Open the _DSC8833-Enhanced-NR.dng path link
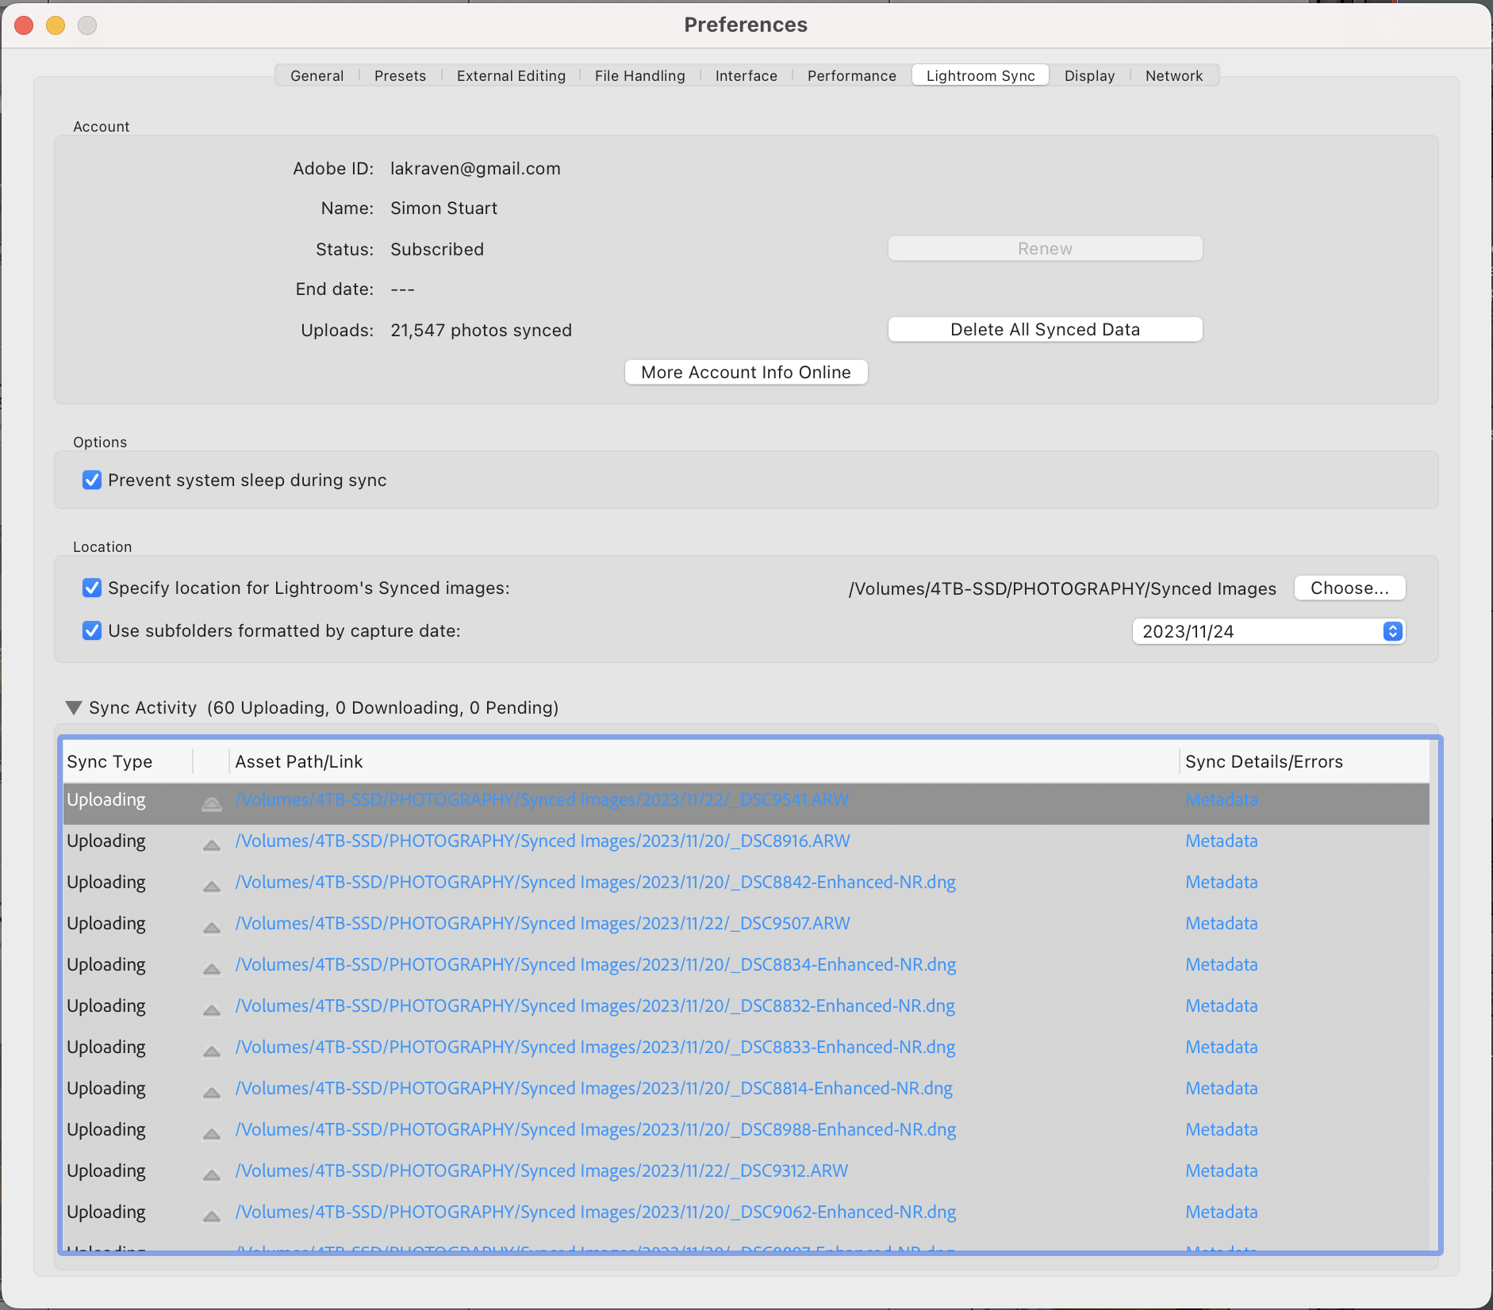 tap(595, 1047)
